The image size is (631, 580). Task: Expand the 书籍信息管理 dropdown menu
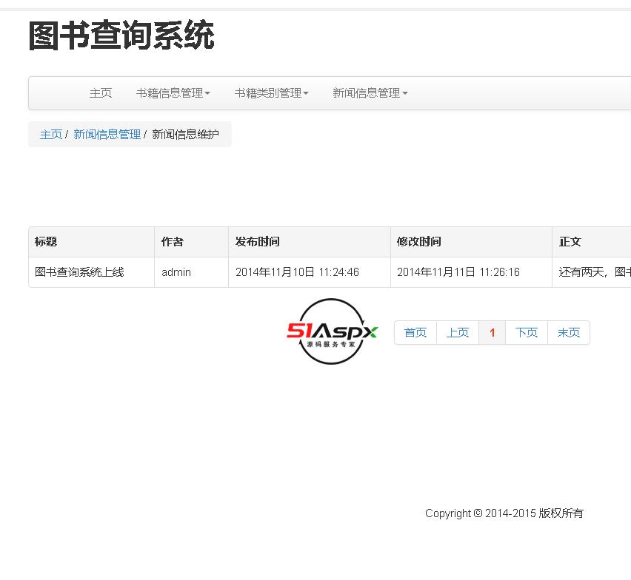(x=173, y=93)
